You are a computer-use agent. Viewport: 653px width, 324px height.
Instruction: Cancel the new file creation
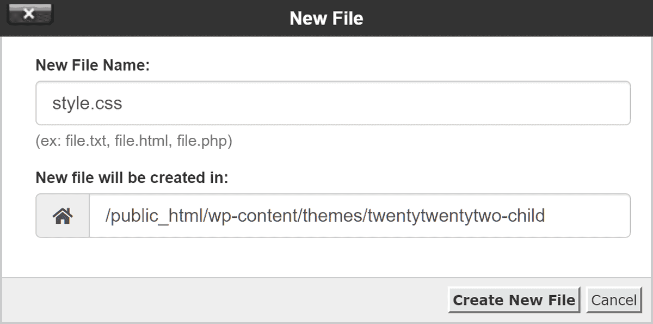pos(614,300)
